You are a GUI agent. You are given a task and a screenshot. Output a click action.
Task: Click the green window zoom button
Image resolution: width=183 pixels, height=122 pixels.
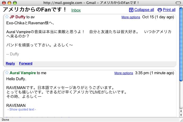[15, 3]
